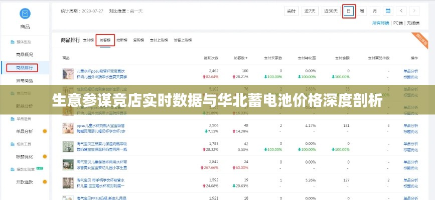Click 标题优化 for the 1,592 views row
This screenshot has width=435, height=200.
410,186
